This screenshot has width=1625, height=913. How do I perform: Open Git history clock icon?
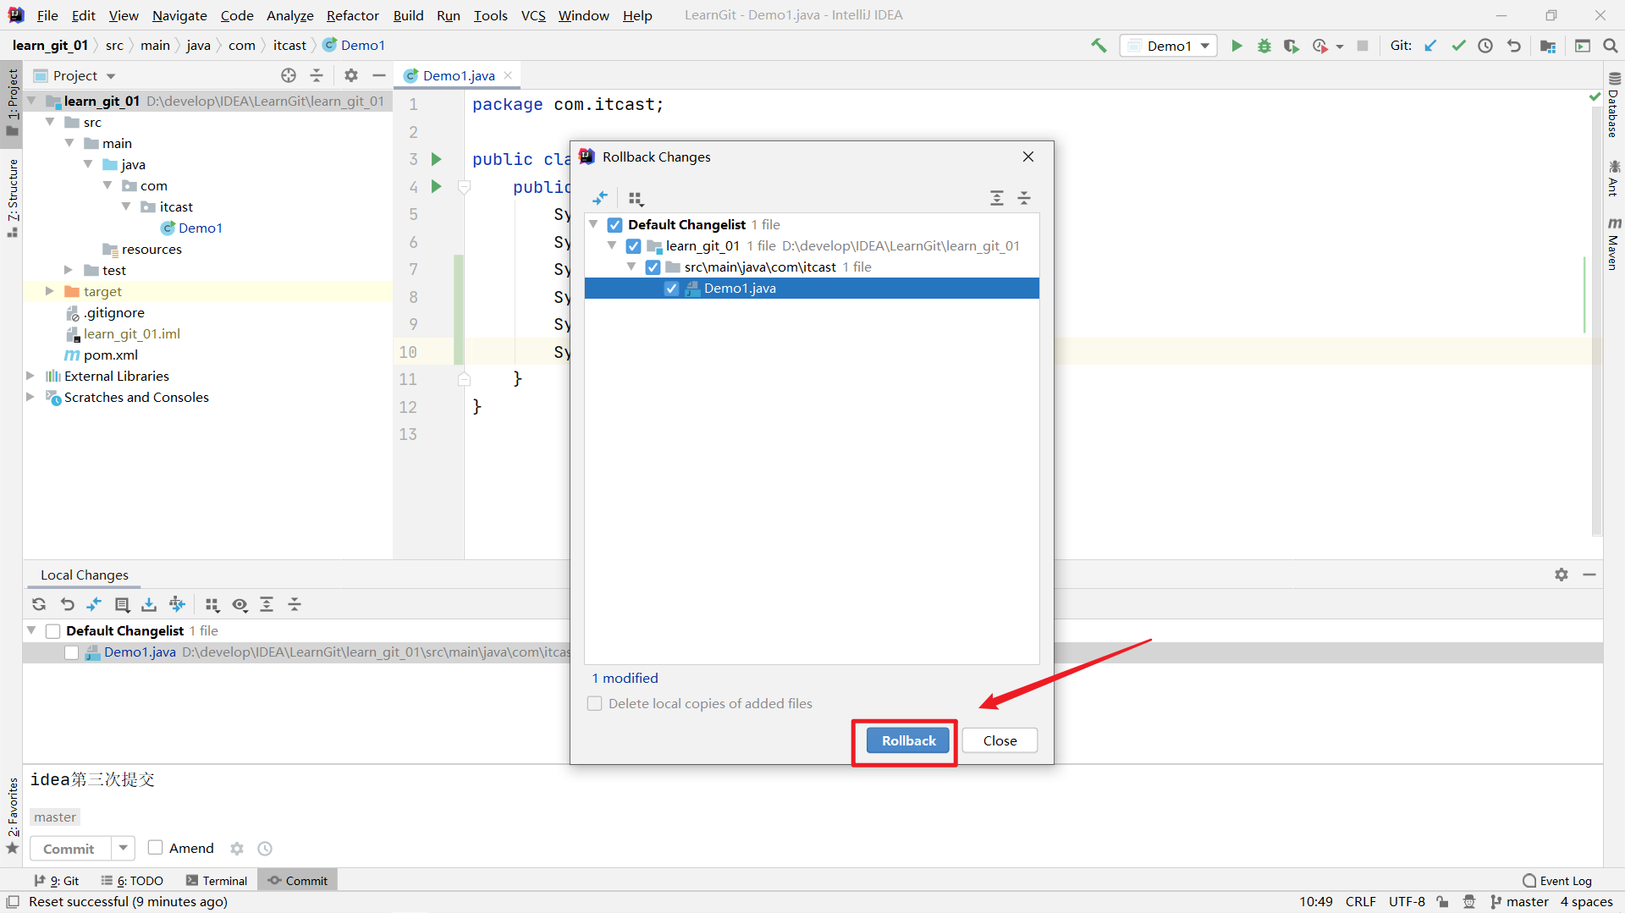(1485, 46)
